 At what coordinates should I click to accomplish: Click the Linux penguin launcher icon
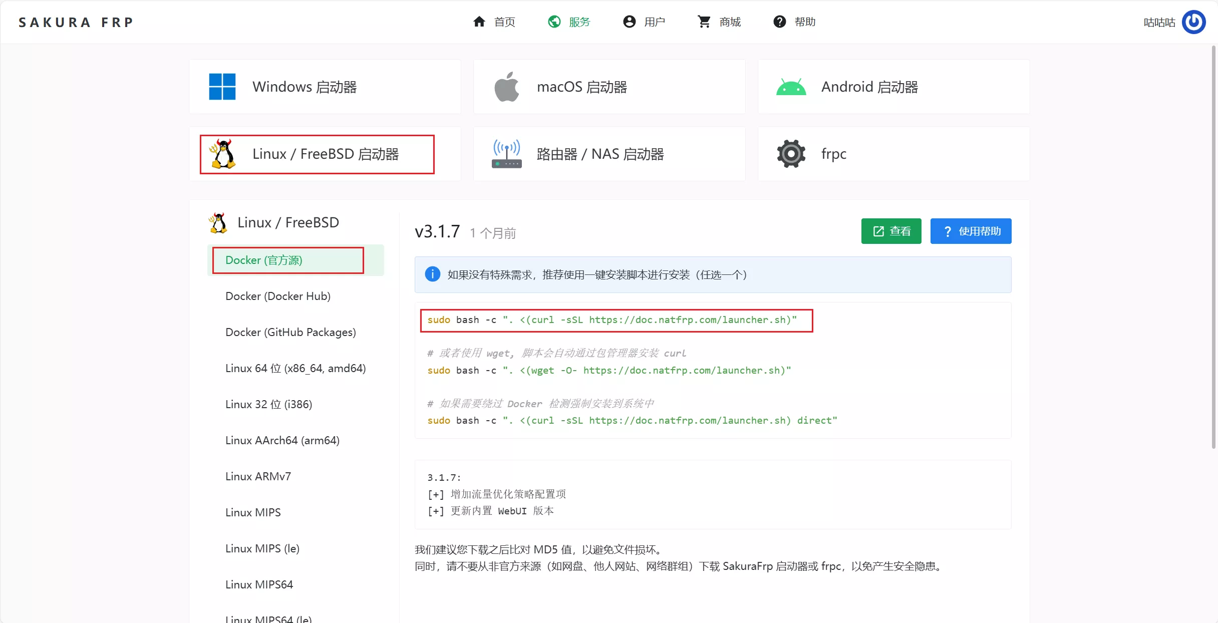pos(223,154)
